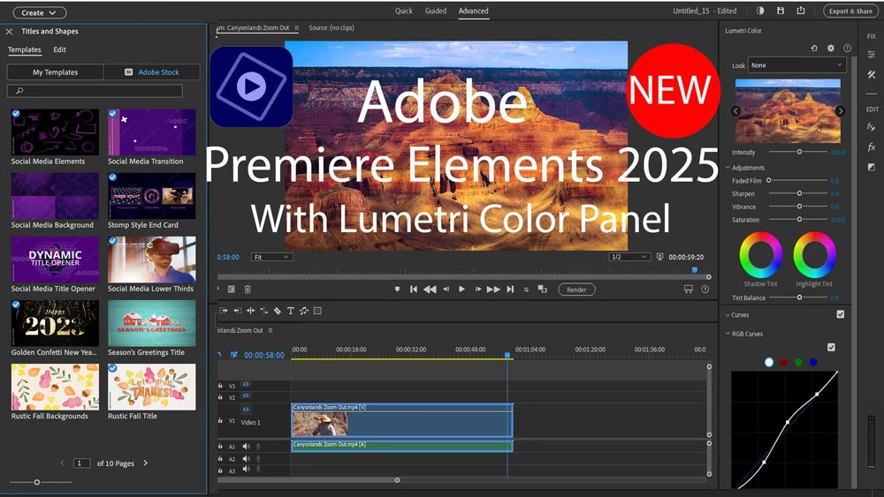Switch to Source (no clips) tab

(331, 27)
